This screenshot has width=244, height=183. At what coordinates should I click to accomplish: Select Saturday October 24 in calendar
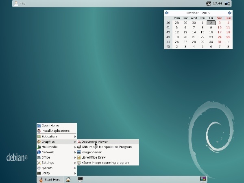point(220,37)
